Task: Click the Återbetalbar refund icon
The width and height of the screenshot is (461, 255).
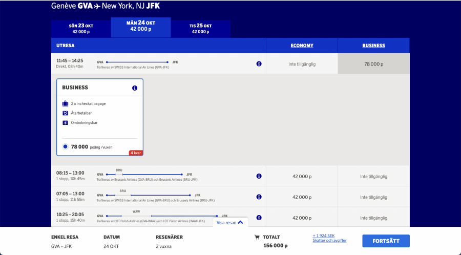Action: [x=65, y=113]
